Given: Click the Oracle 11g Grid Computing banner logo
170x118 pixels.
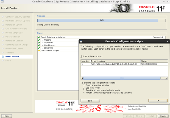Looking at the screenshot, I should pyautogui.click(x=65, y=103).
